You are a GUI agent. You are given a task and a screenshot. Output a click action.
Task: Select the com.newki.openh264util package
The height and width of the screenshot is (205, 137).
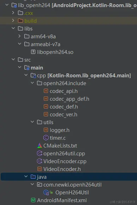tap(72, 185)
